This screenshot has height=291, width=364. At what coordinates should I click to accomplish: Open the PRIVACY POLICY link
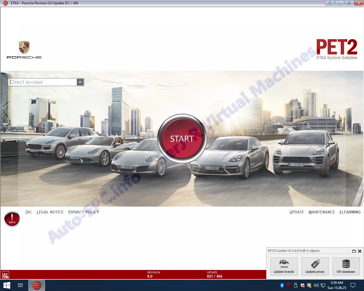tap(84, 212)
